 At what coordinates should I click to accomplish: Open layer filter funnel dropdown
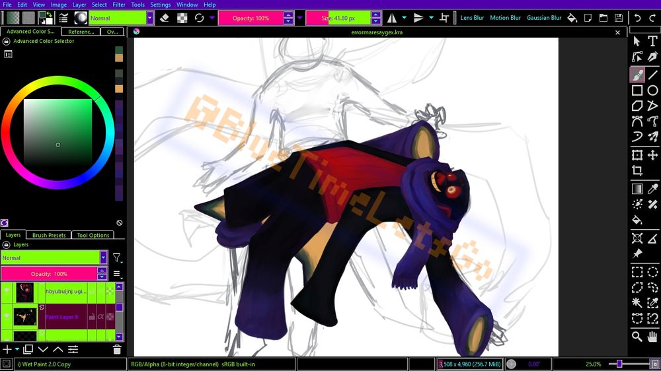point(117,257)
